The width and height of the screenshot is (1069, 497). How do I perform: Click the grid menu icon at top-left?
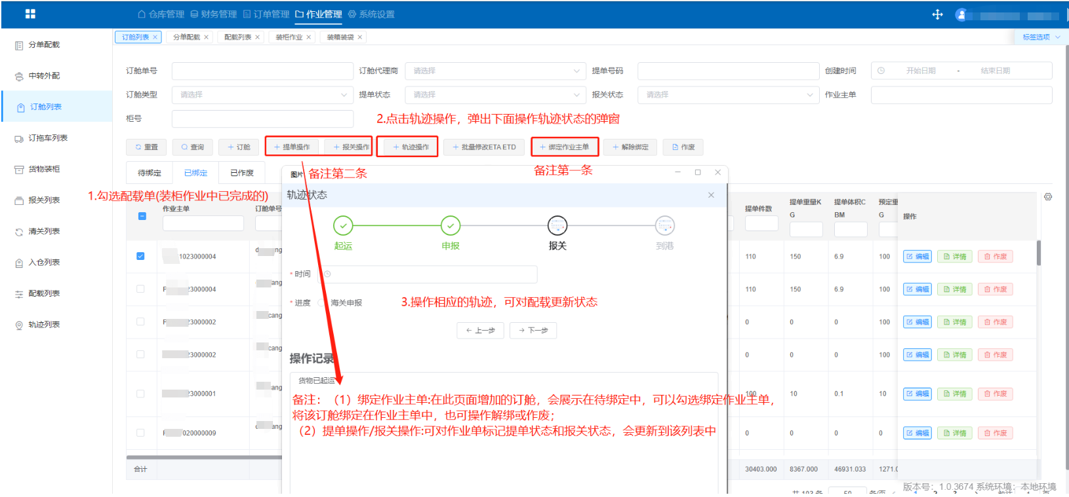tap(30, 14)
